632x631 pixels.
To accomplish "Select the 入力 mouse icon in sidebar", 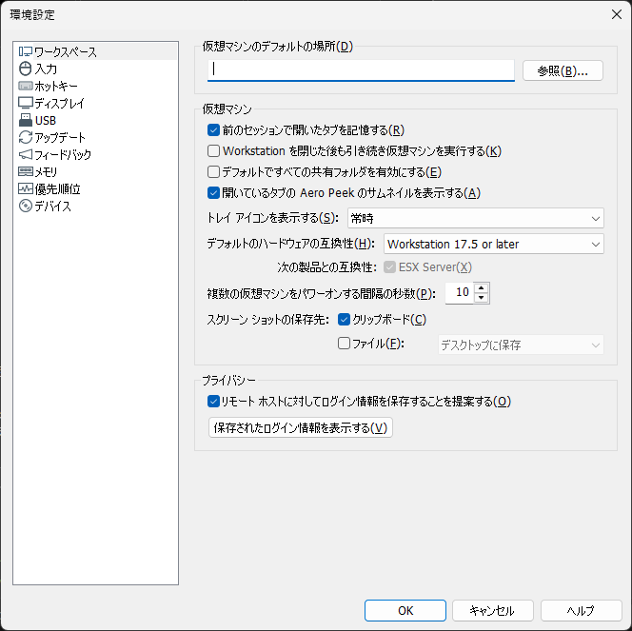I will point(26,69).
